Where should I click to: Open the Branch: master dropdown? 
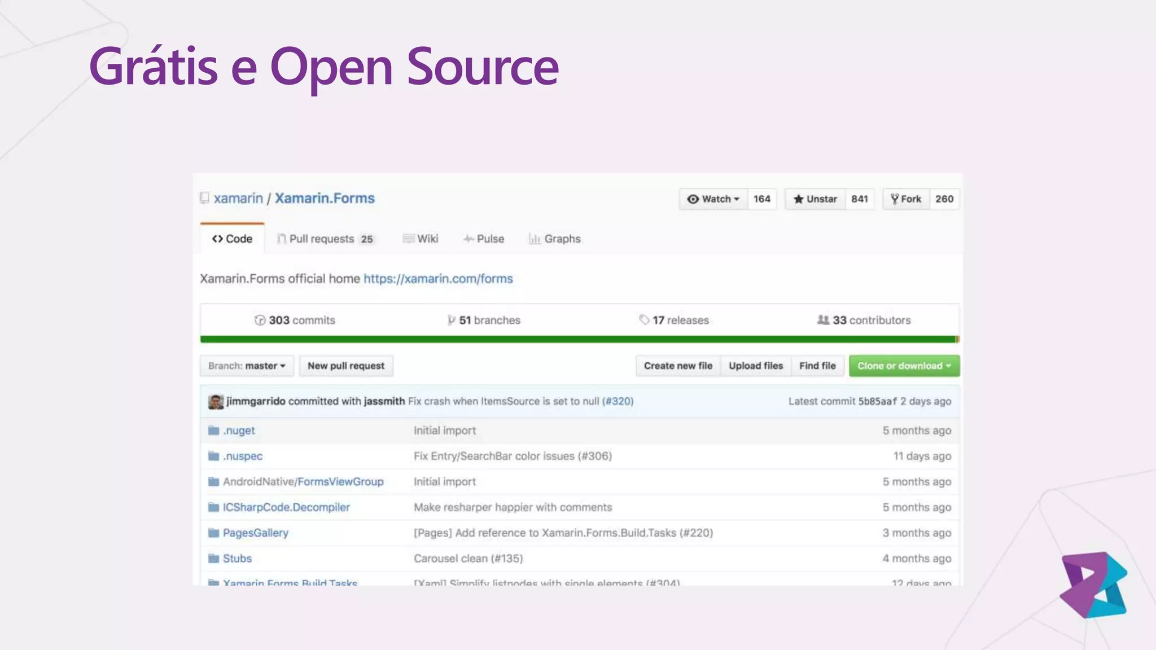point(247,366)
